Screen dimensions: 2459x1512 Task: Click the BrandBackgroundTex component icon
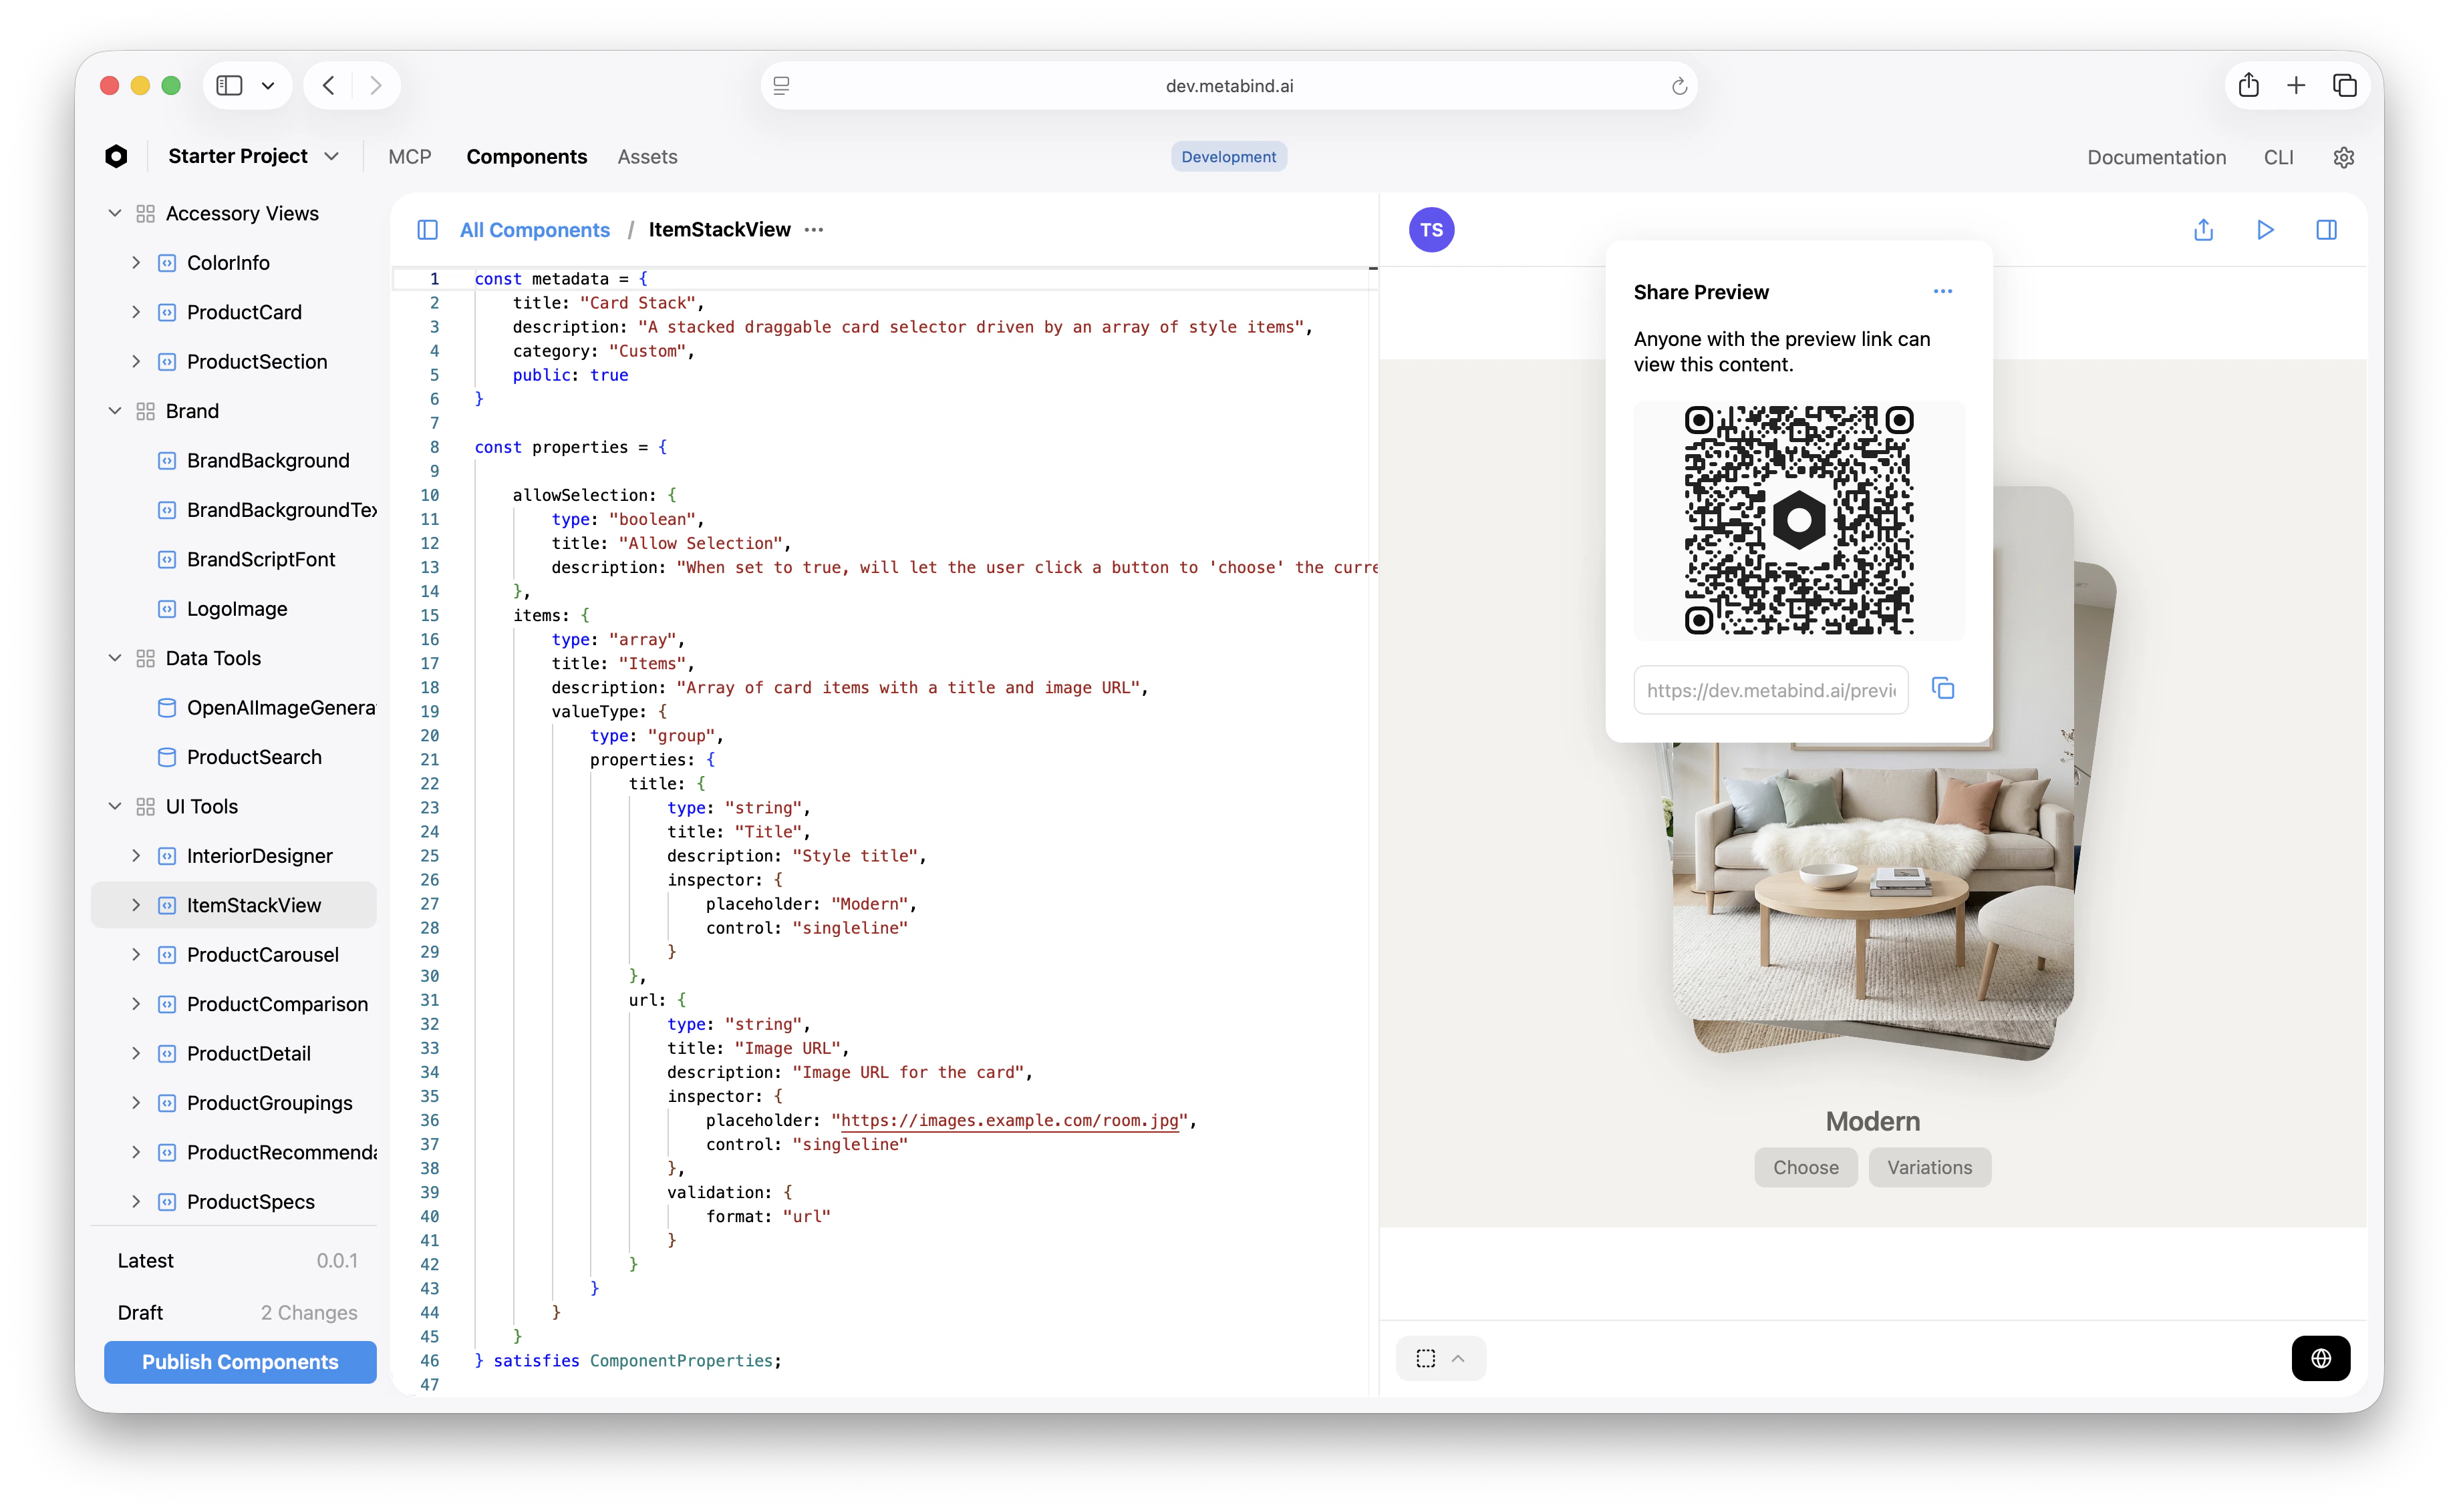[x=167, y=510]
